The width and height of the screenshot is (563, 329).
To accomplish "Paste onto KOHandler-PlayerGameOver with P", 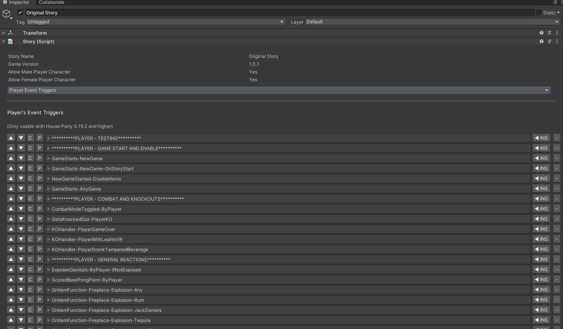I will click(39, 229).
